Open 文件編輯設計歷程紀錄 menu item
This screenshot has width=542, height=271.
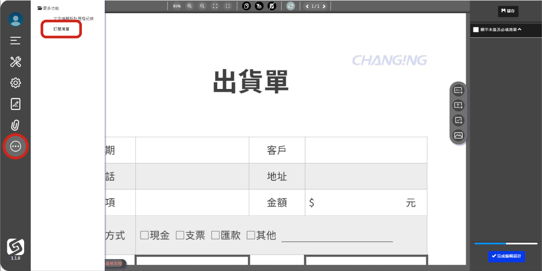pos(73,18)
